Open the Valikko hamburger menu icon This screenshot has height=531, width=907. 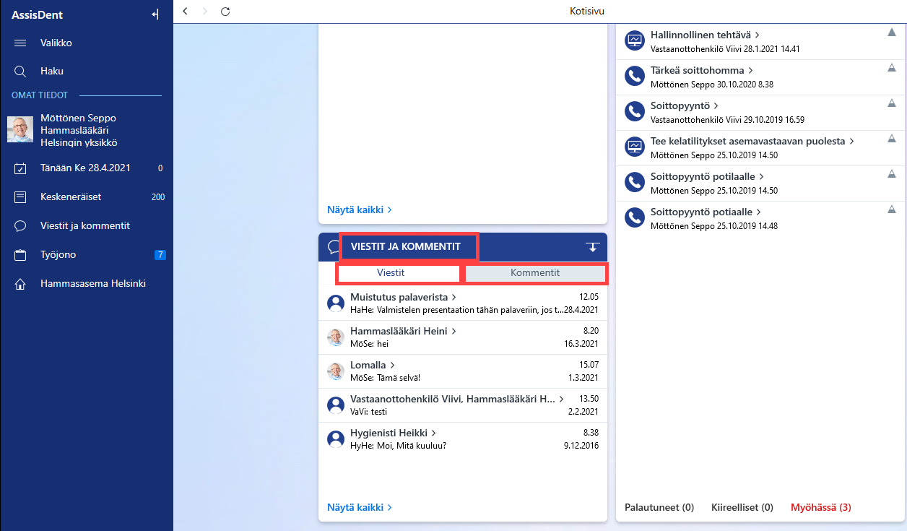pyautogui.click(x=20, y=43)
